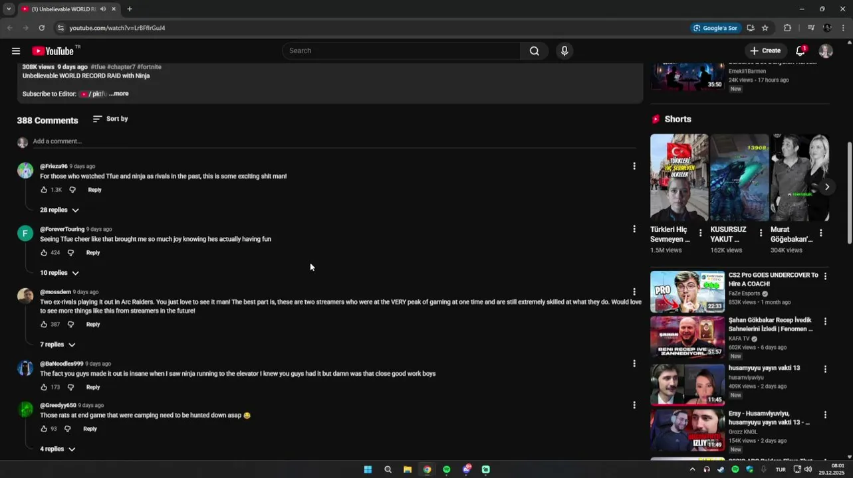This screenshot has height=478, width=853.
Task: Open options menu for @BaNoodles999 comment
Action: tap(634, 364)
